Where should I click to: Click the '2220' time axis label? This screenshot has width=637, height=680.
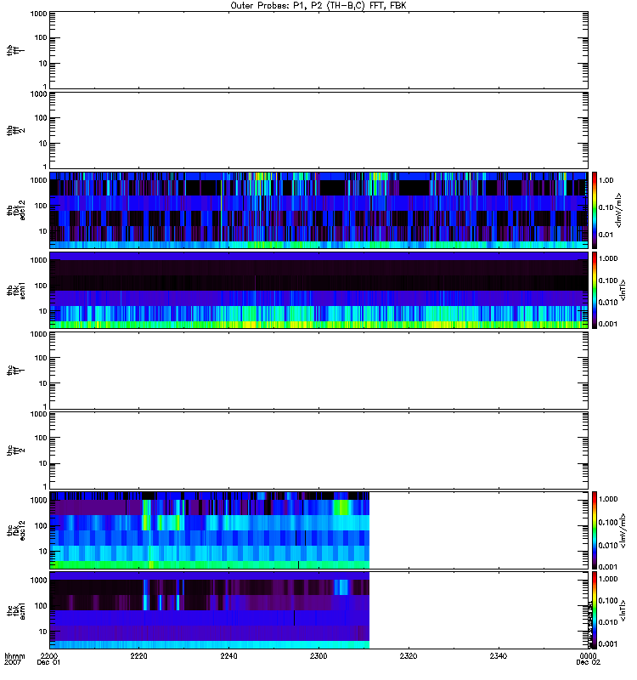[x=139, y=655]
